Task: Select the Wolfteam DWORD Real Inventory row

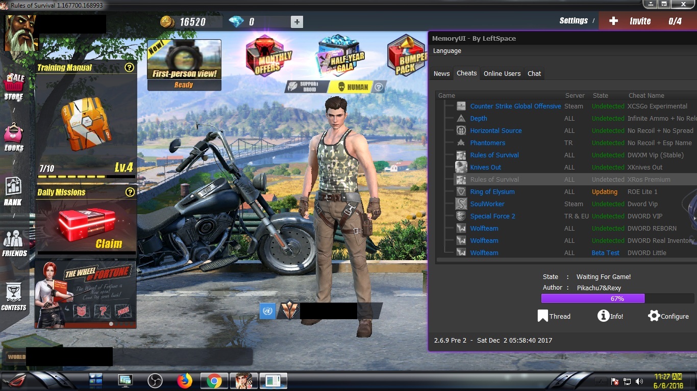Action: click(567, 241)
